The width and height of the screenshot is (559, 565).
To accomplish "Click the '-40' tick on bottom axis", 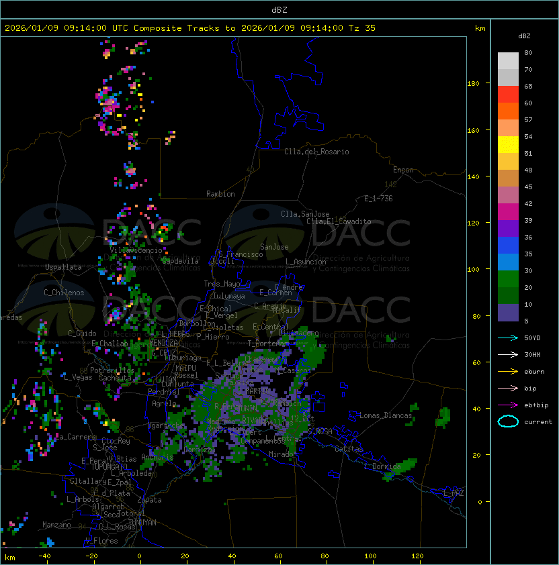I will click(44, 556).
